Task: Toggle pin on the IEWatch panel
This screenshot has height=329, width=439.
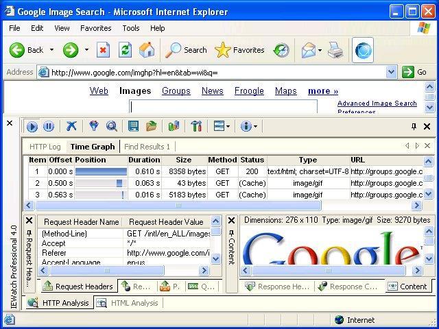Action: [414, 127]
